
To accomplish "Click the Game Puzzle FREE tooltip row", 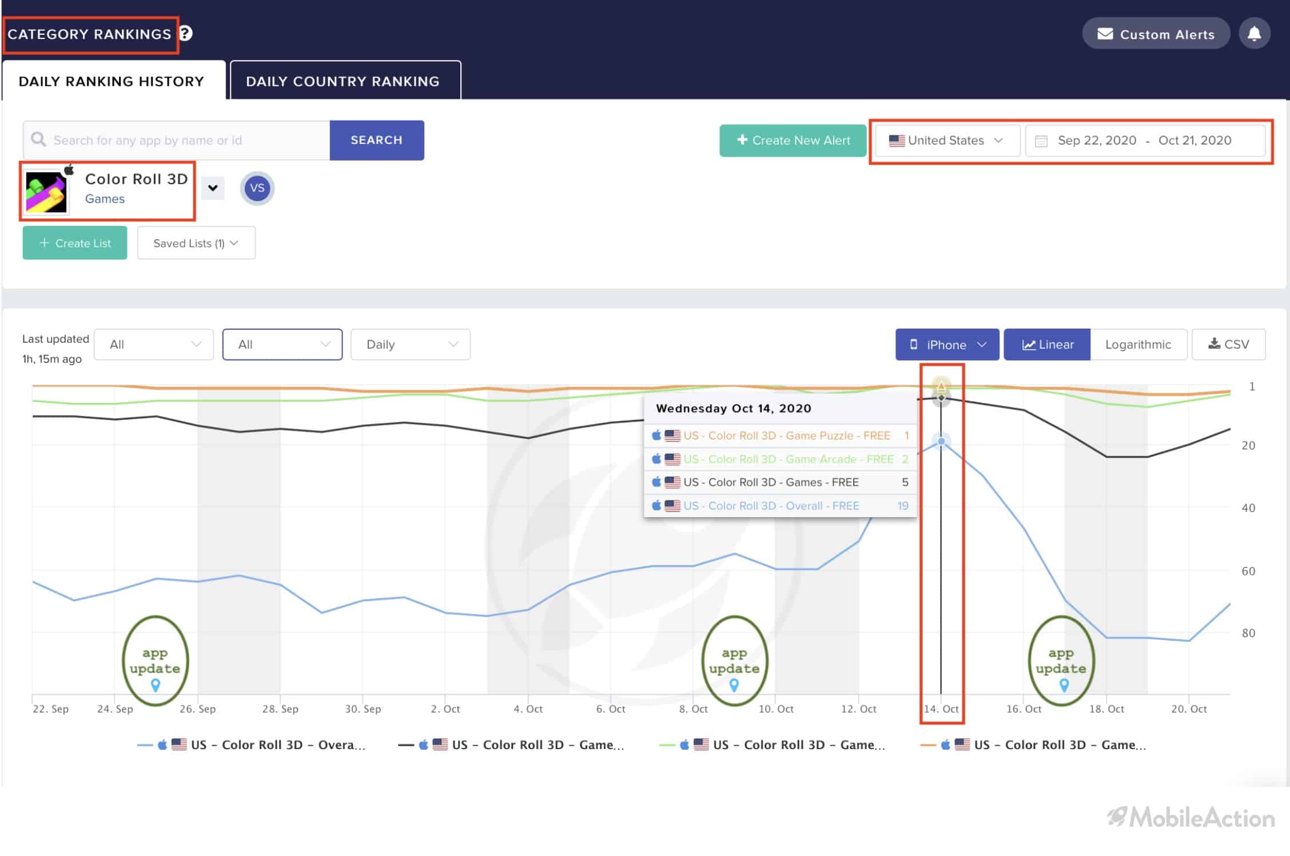I will (780, 435).
